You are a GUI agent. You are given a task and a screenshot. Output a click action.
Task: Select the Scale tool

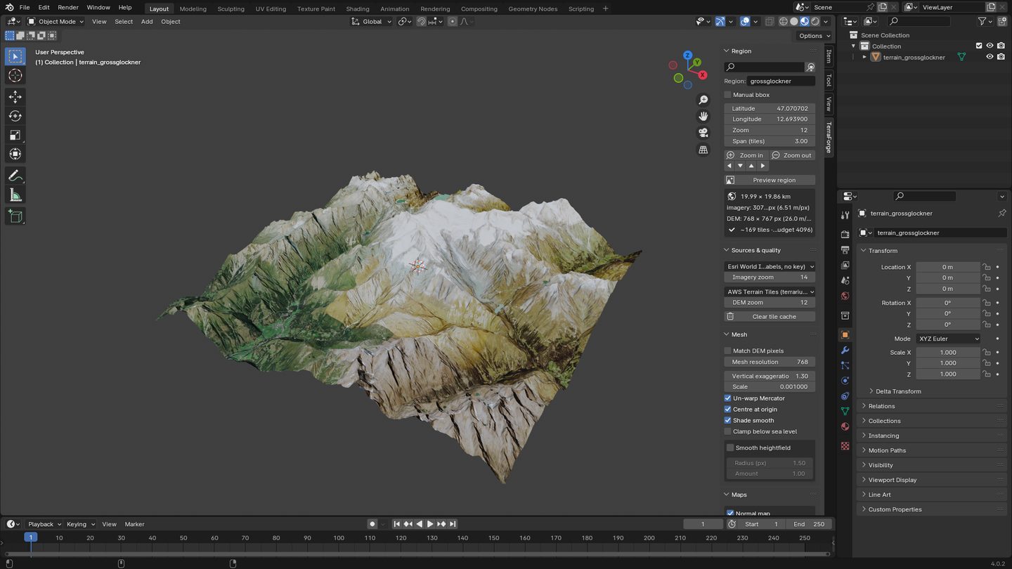(x=15, y=135)
